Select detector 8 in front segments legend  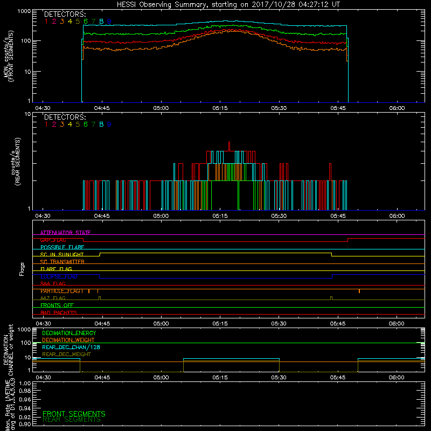coord(101,22)
